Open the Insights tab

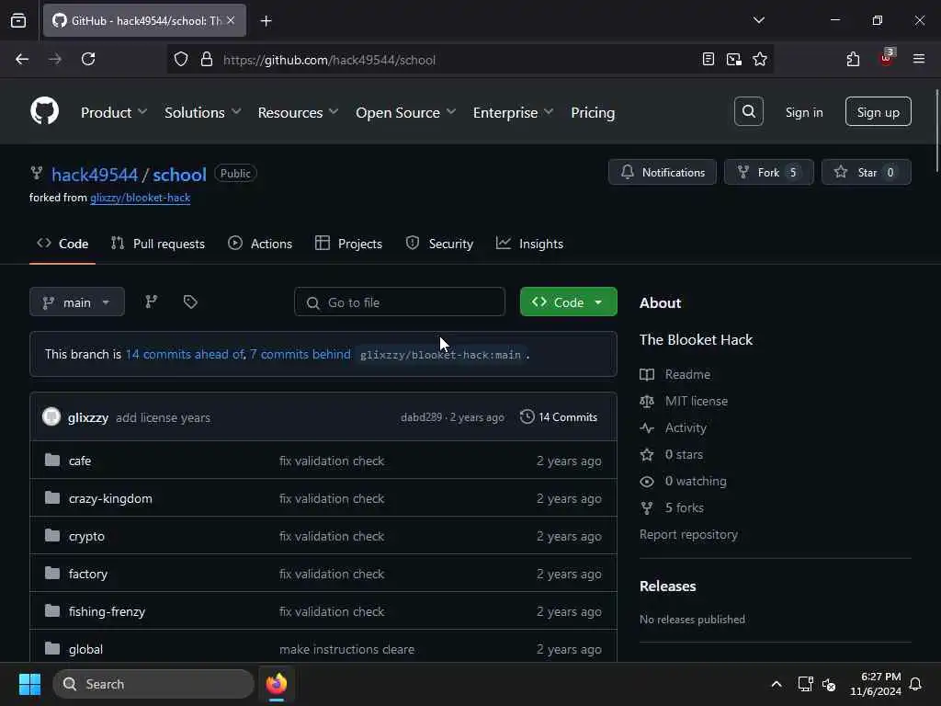530,244
